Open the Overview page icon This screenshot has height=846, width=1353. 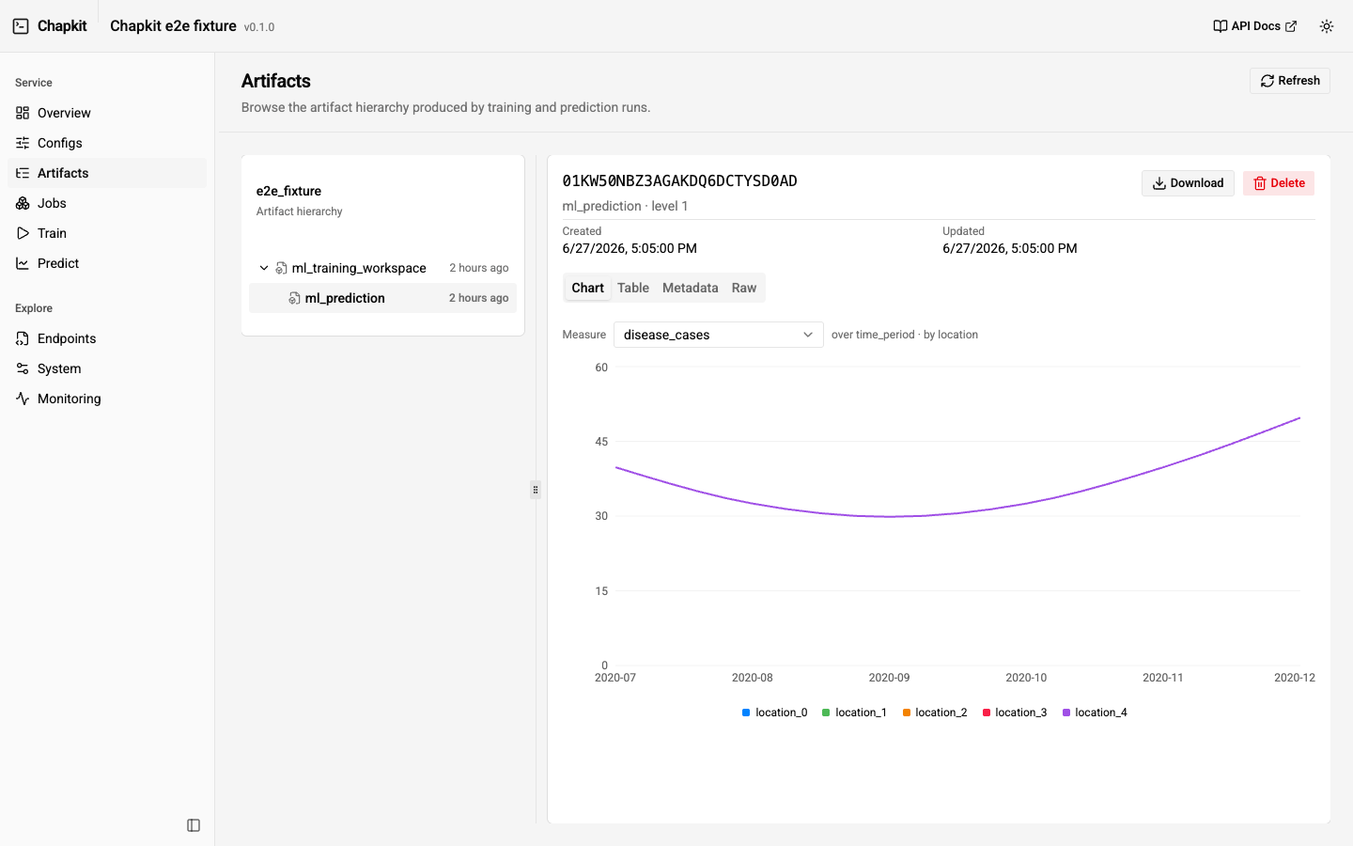pos(23,113)
